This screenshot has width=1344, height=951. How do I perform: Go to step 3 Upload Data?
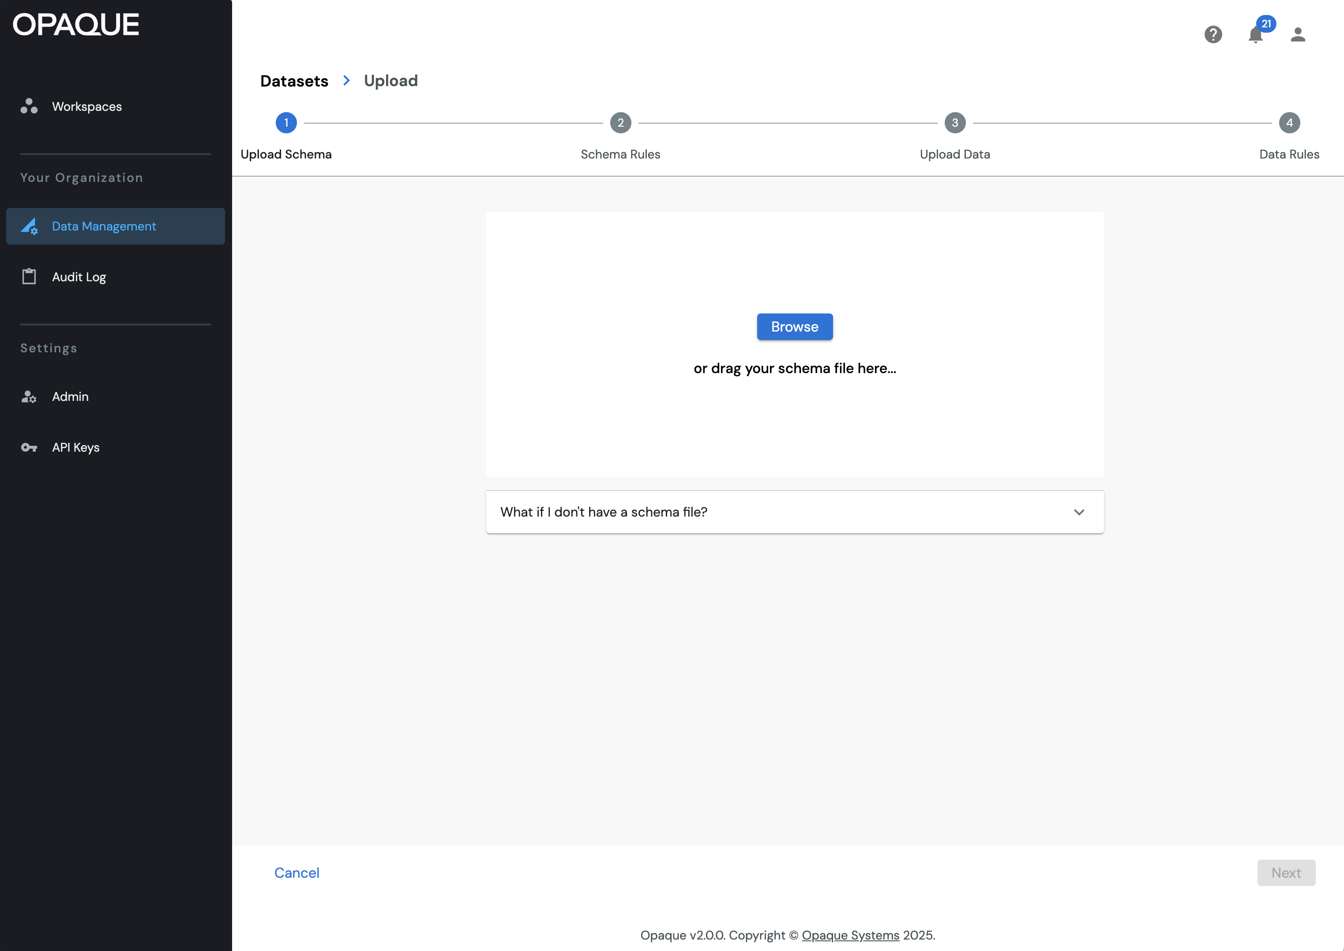(x=955, y=123)
